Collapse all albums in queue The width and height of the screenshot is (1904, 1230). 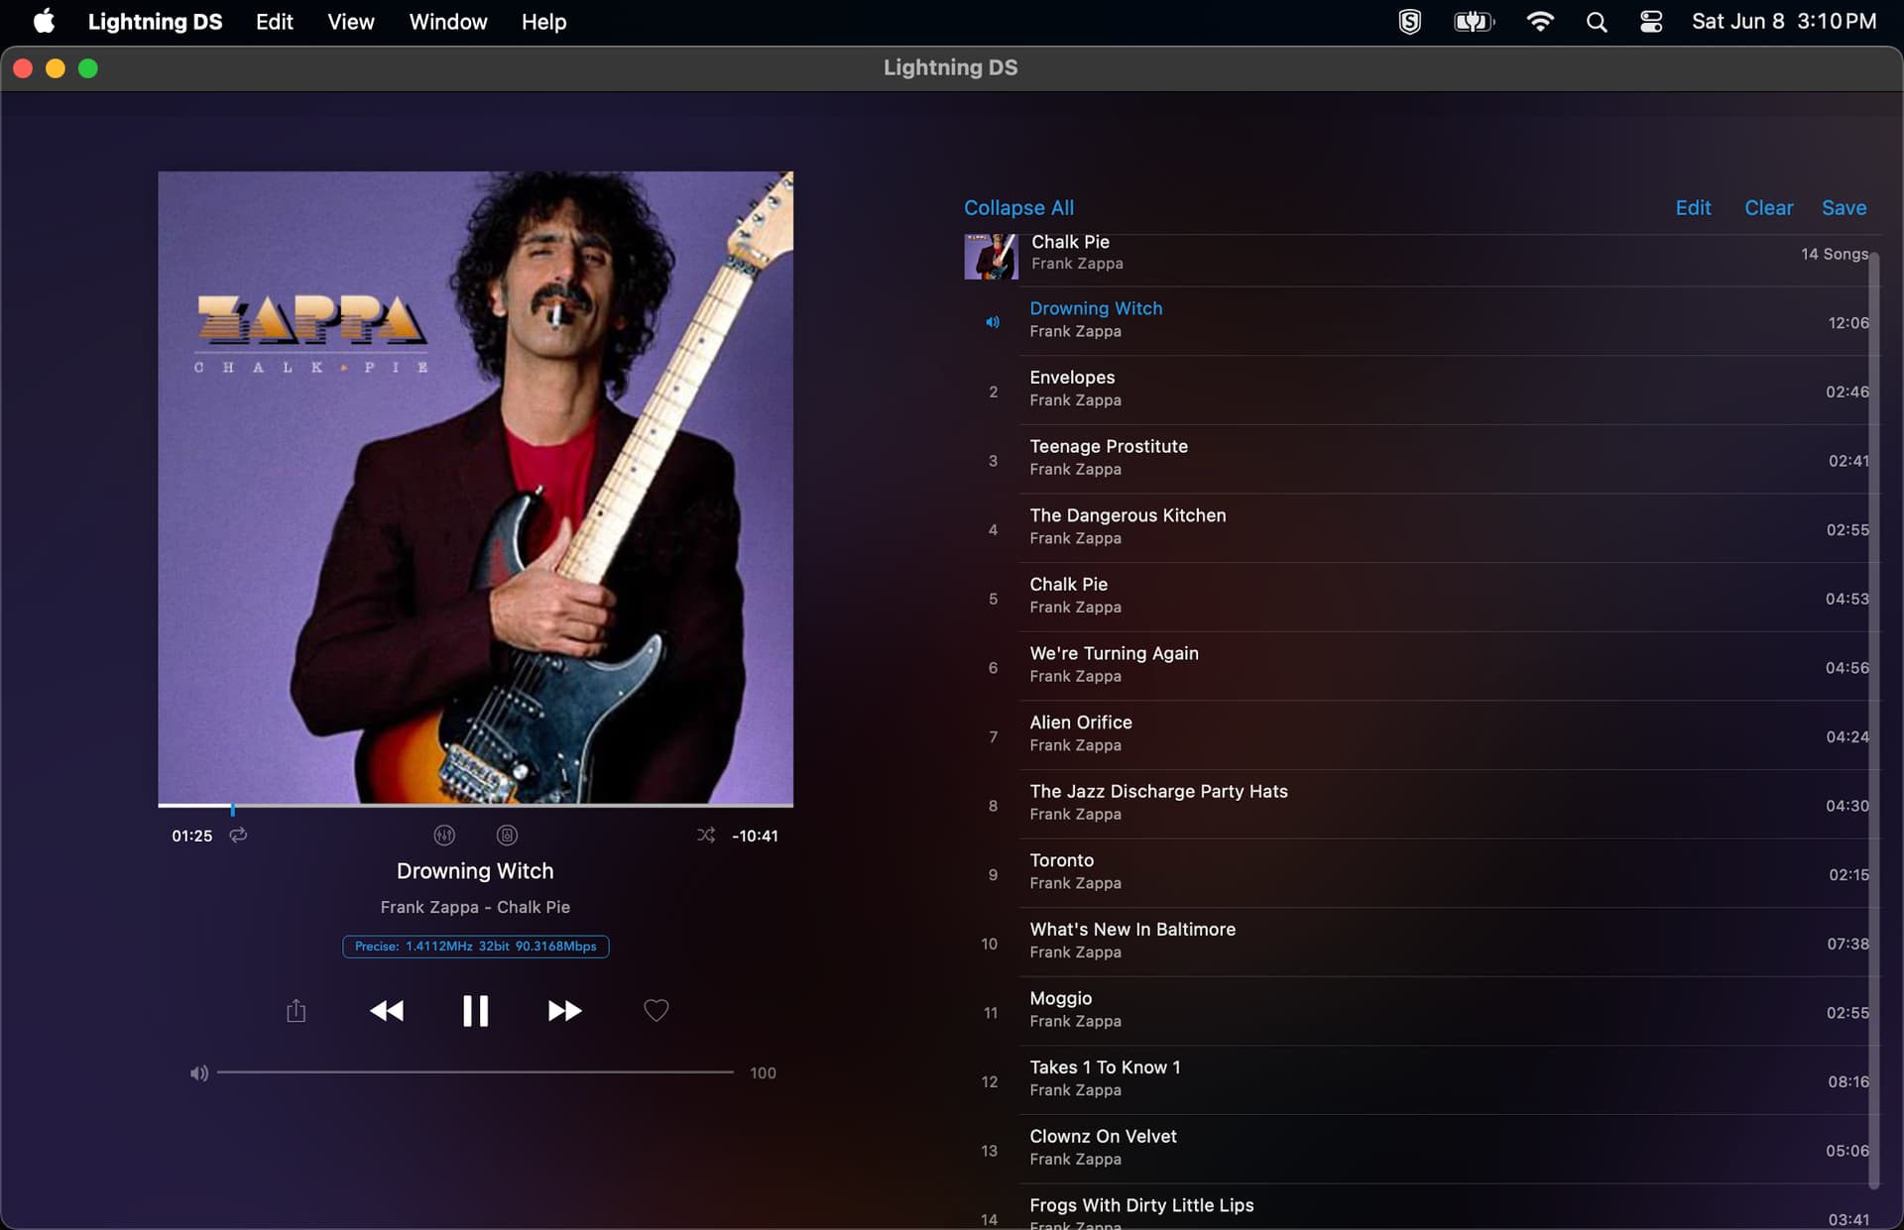click(1018, 208)
